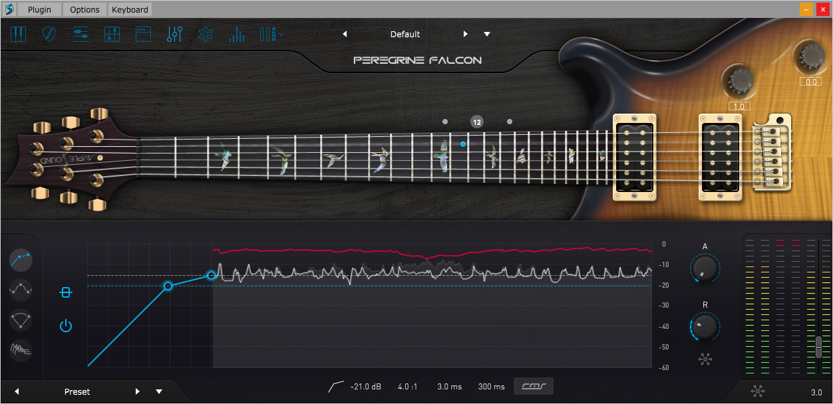The image size is (833, 404).
Task: Click the guitar tone knob labeled 0.0
Action: pos(811,58)
